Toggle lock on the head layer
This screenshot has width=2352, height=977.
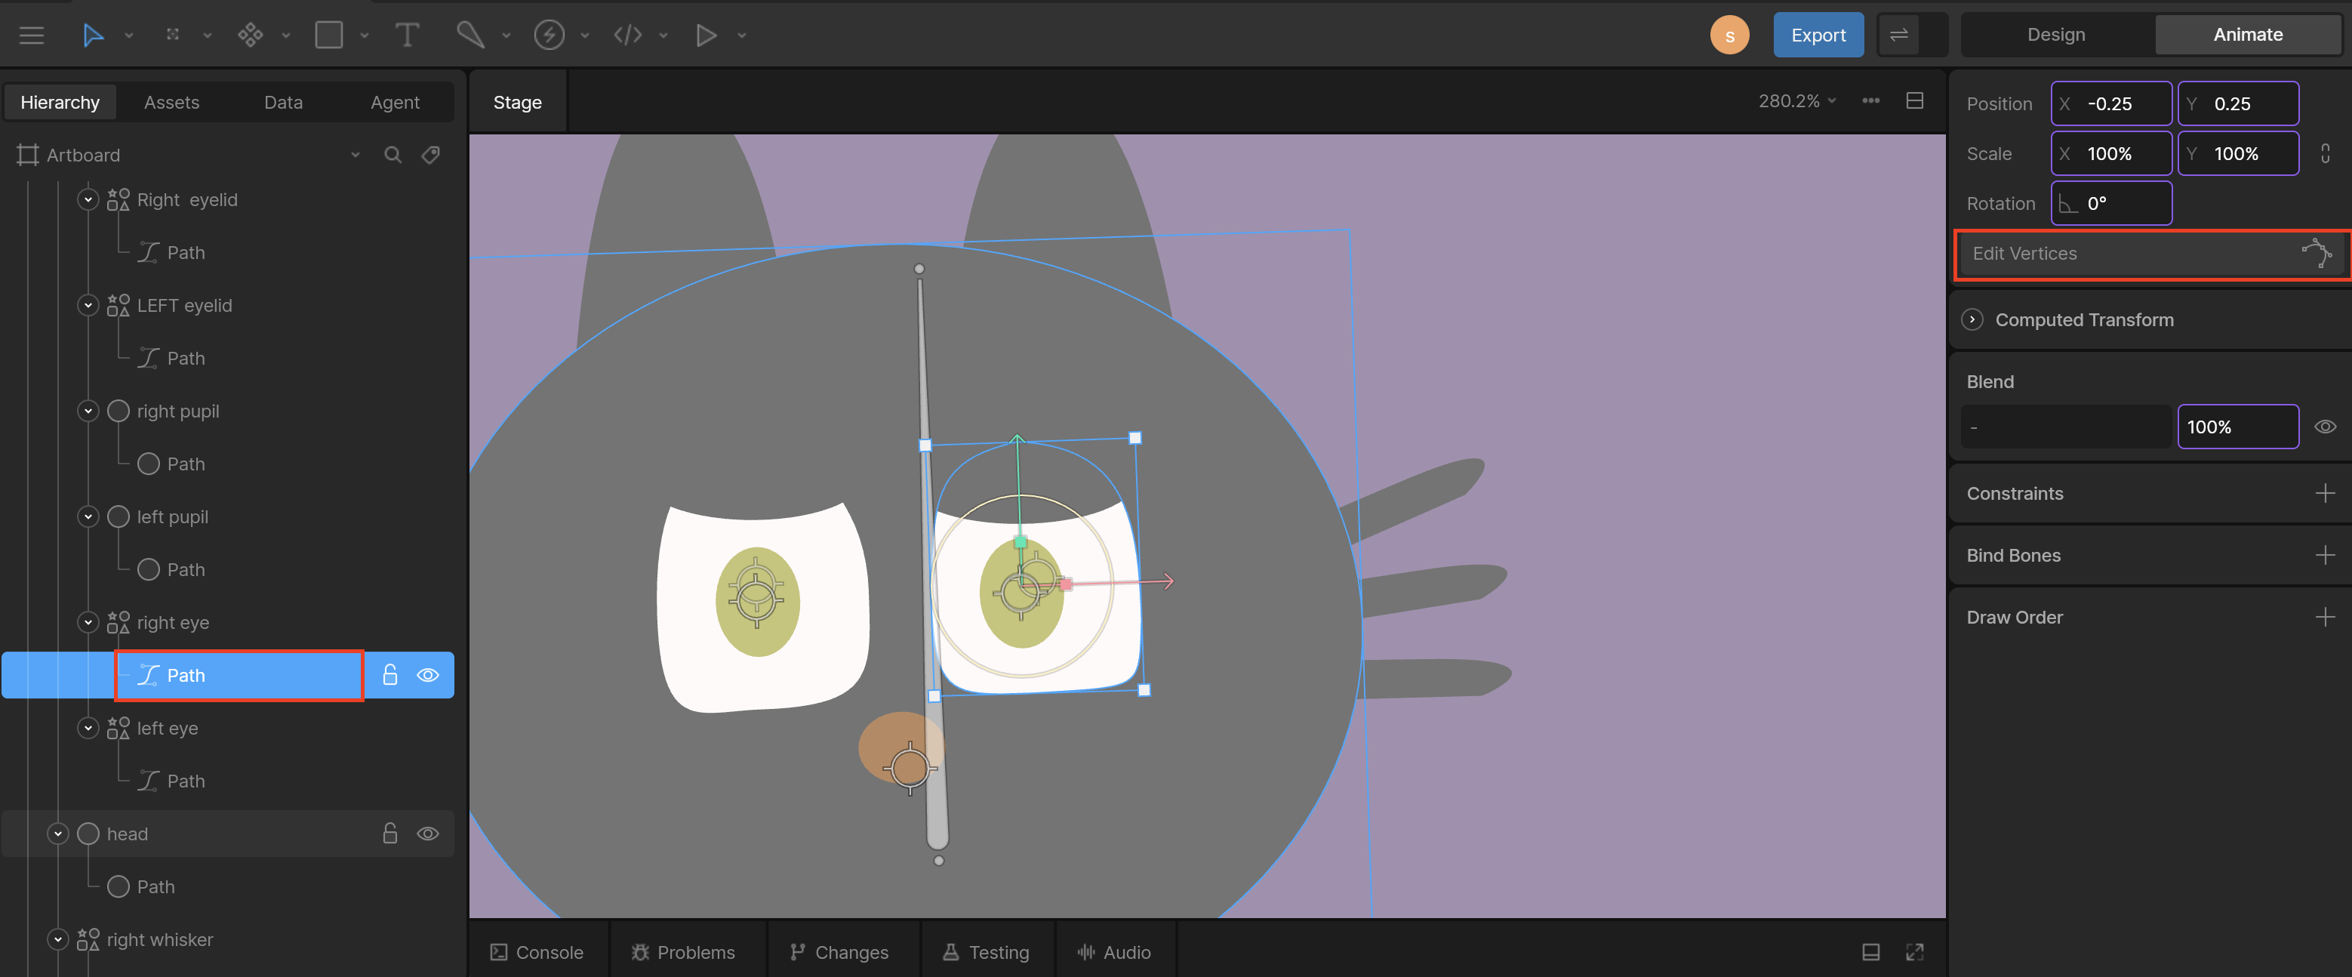pos(390,834)
